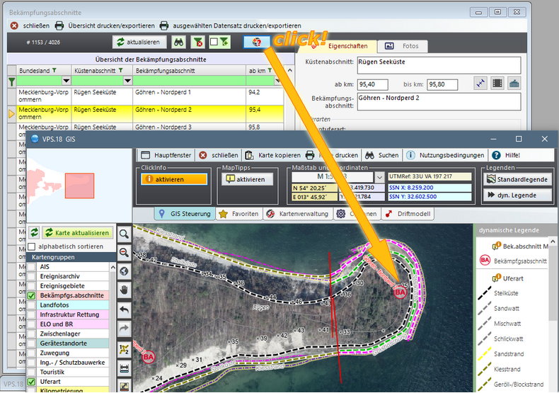Toggle the Ereignisarchiv layer checkbox
The width and height of the screenshot is (559, 393).
[32, 276]
